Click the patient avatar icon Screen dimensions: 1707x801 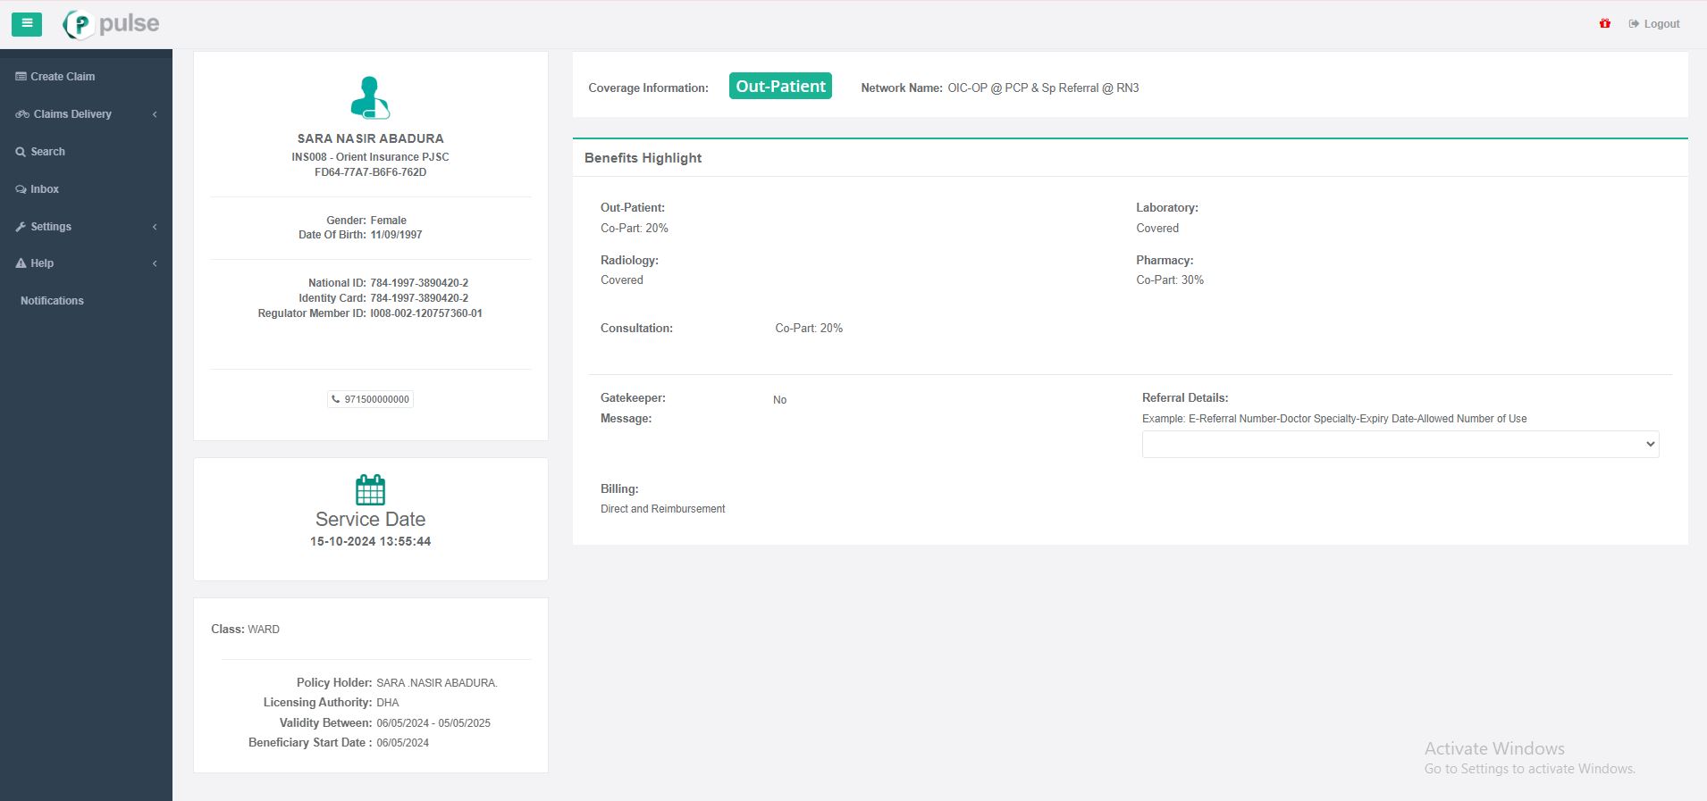pyautogui.click(x=370, y=97)
